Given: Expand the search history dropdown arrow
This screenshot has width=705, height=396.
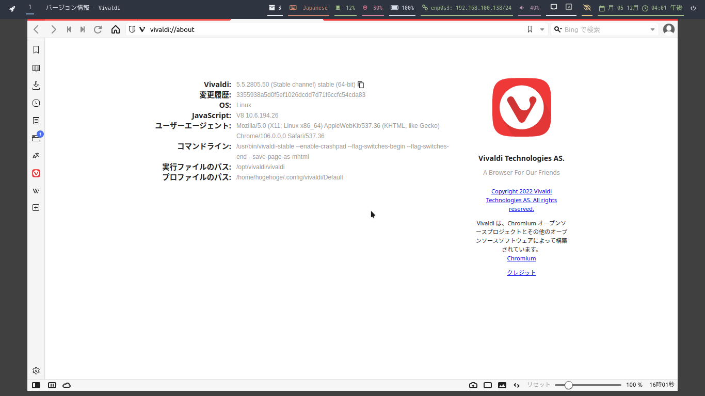Looking at the screenshot, I should click(652, 29).
